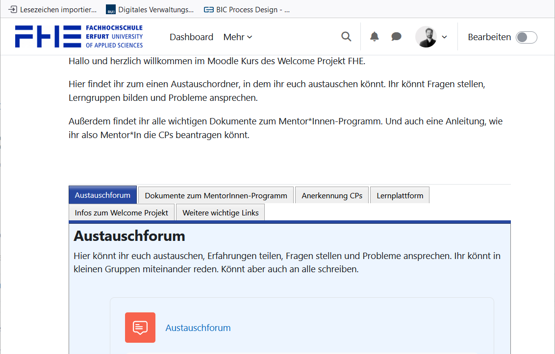Click the user profile avatar
Viewport: 555px width, 354px height.
426,37
